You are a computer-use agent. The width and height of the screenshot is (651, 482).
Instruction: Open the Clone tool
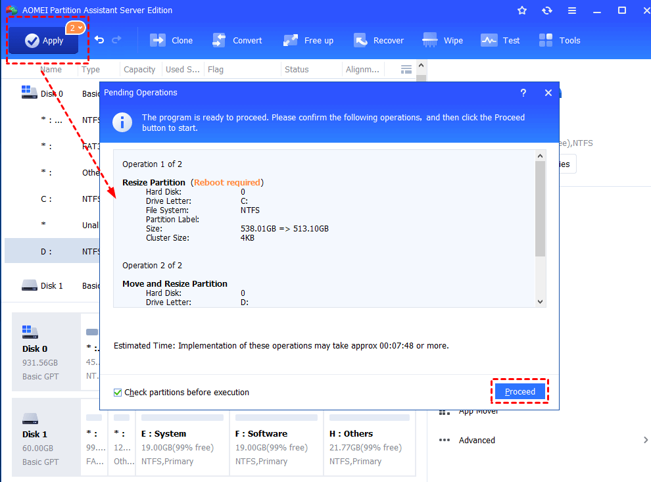pos(171,40)
